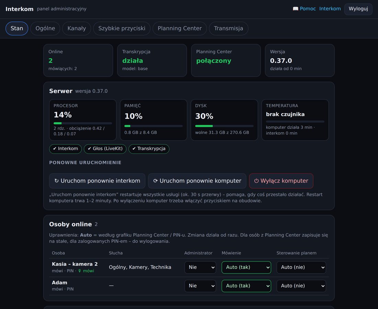Select the Stan tab
The width and height of the screenshot is (378, 309).
(x=17, y=28)
